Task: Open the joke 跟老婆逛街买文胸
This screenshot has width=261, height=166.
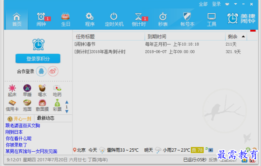Action: 23,125
